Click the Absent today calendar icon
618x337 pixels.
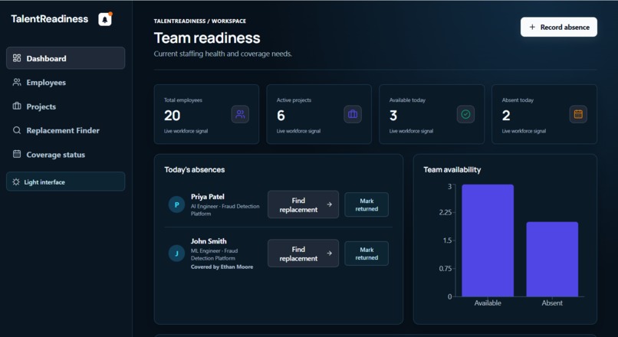click(578, 115)
